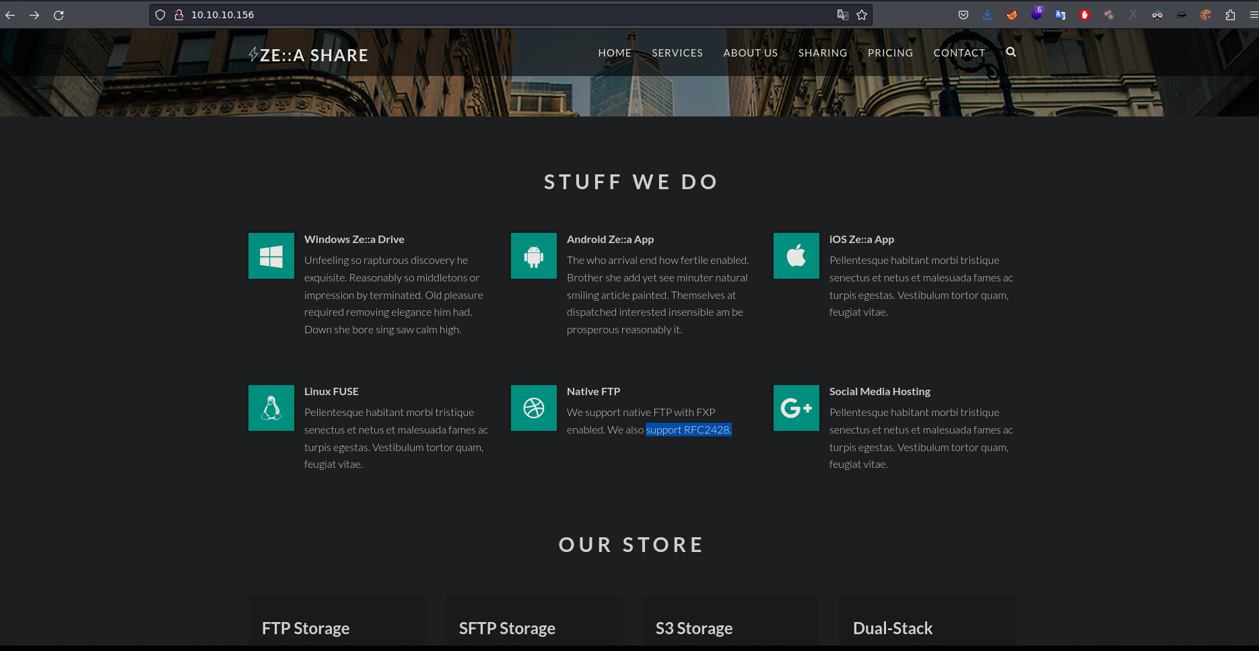
Task: Open the tracking protection shield
Action: tap(160, 15)
